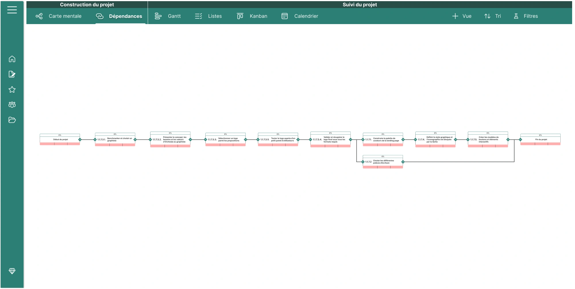The image size is (575, 289).
Task: Click input connector of task 1.1.7.4.
Action: (x=415, y=140)
